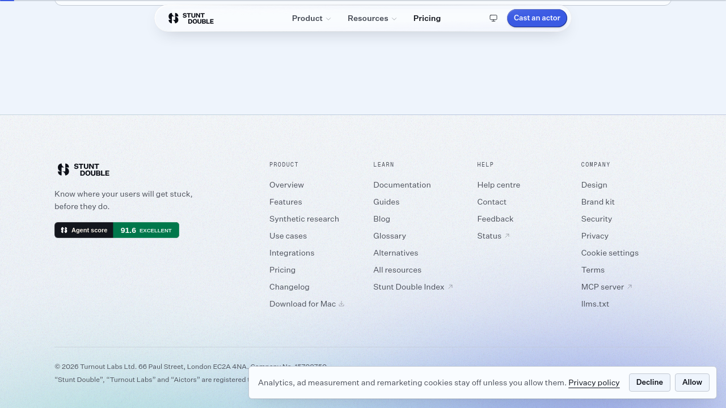Screen dimensions: 726x408
Task: Click the Feedback link
Action: [x=495, y=219]
